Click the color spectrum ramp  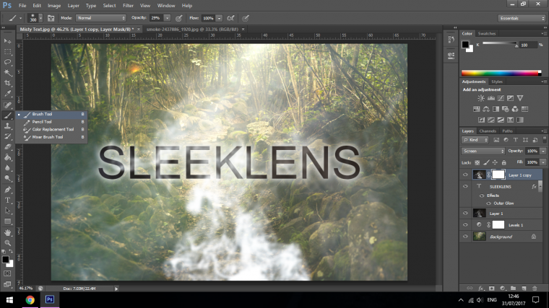pos(501,73)
